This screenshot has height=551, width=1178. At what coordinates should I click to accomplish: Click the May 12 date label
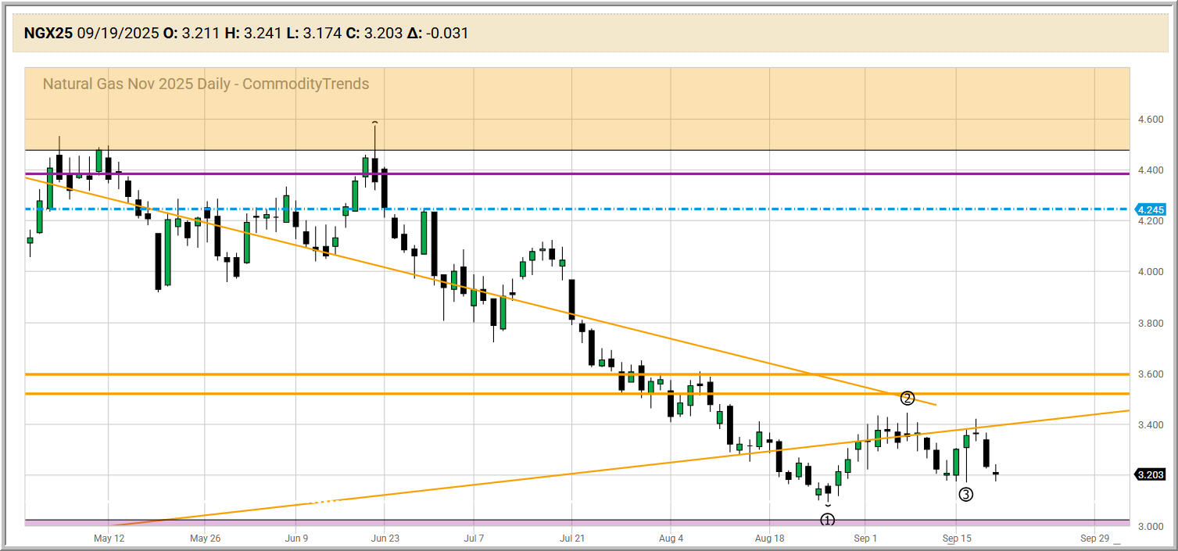pyautogui.click(x=109, y=538)
